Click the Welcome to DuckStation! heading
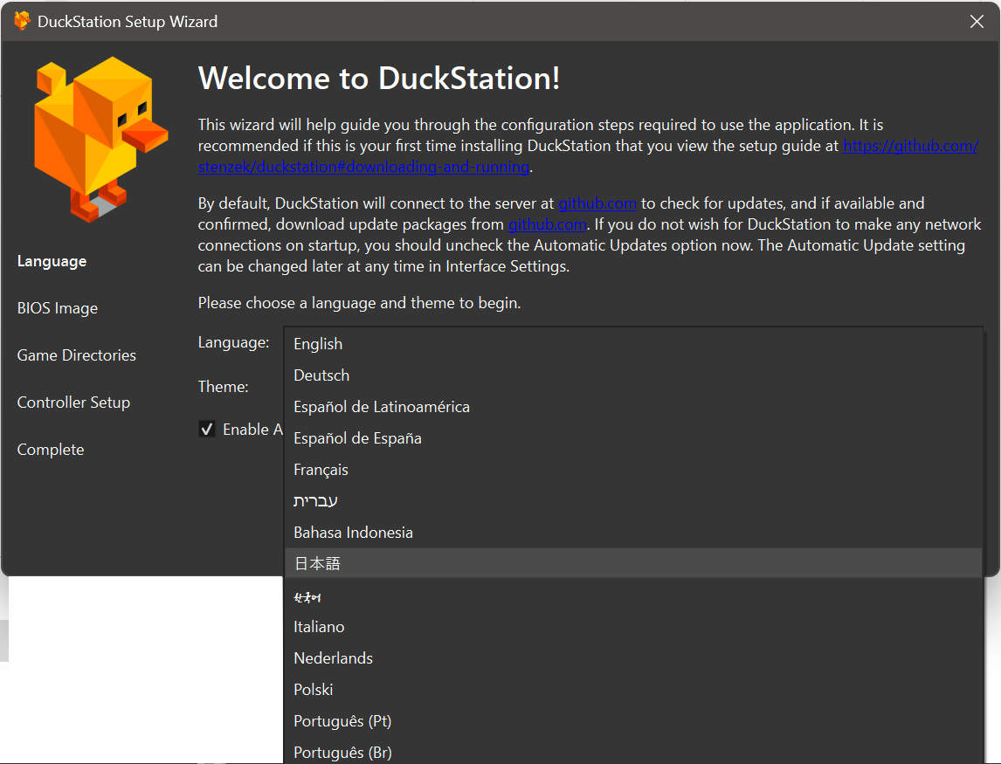This screenshot has height=764, width=1001. (379, 79)
